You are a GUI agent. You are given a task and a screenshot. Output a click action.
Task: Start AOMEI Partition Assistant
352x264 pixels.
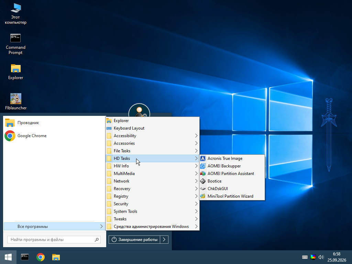pyautogui.click(x=232, y=174)
